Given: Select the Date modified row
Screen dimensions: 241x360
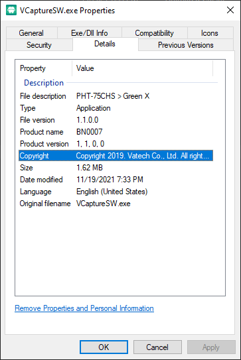Looking at the screenshot, I should [x=116, y=180].
